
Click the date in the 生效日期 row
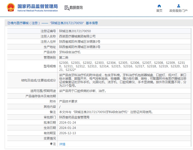67,128
